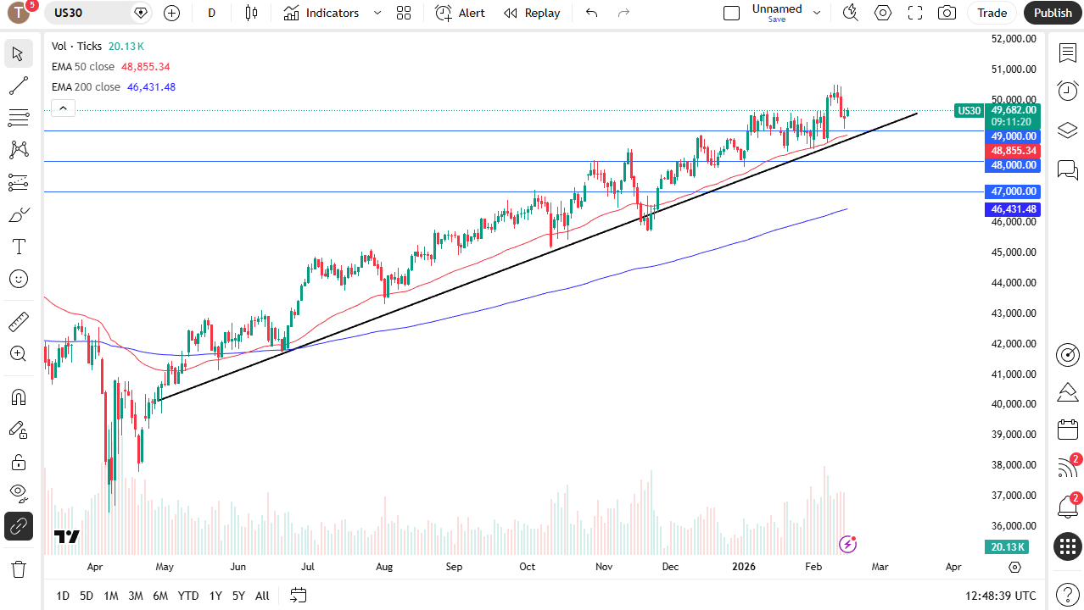The image size is (1084, 610).
Task: Toggle the drawings link sync button
Action: point(19,526)
